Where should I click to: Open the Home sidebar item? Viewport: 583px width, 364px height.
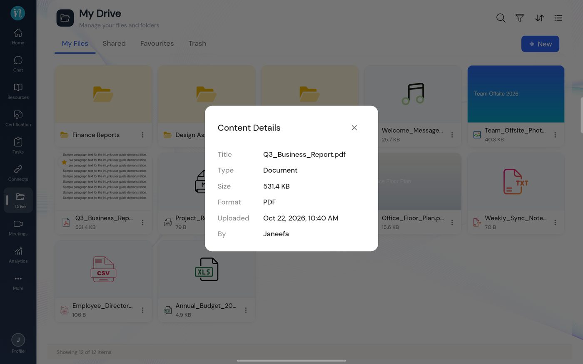[18, 37]
